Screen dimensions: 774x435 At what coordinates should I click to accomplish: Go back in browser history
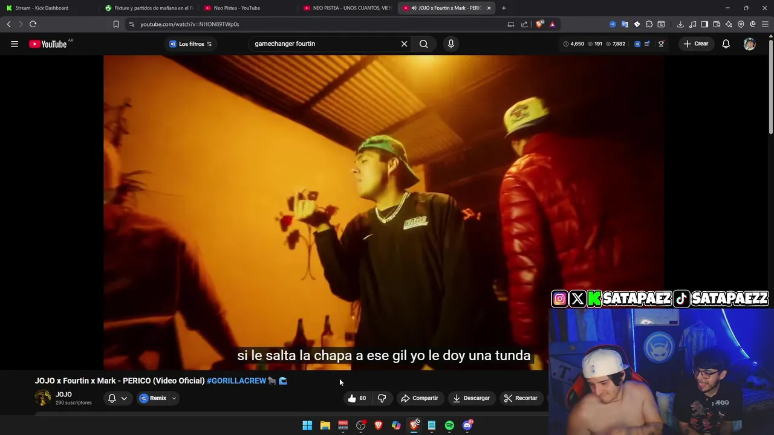(x=9, y=24)
